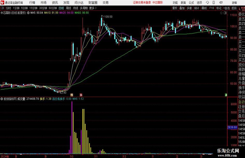
Task: Switch to 分时 chart period
Action: (x=8, y=8)
